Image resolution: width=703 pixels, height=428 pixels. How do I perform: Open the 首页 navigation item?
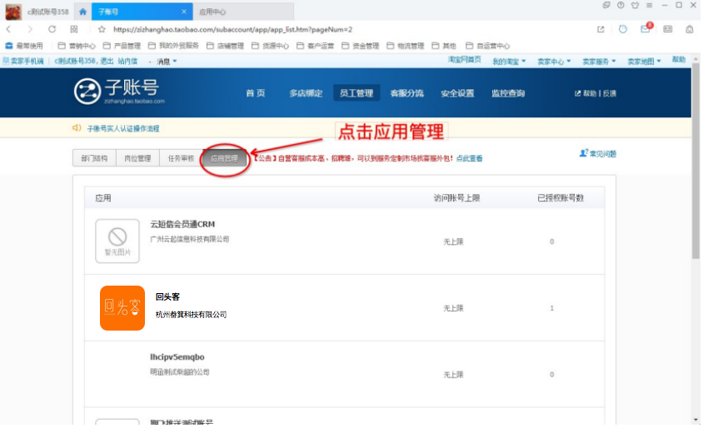point(256,93)
